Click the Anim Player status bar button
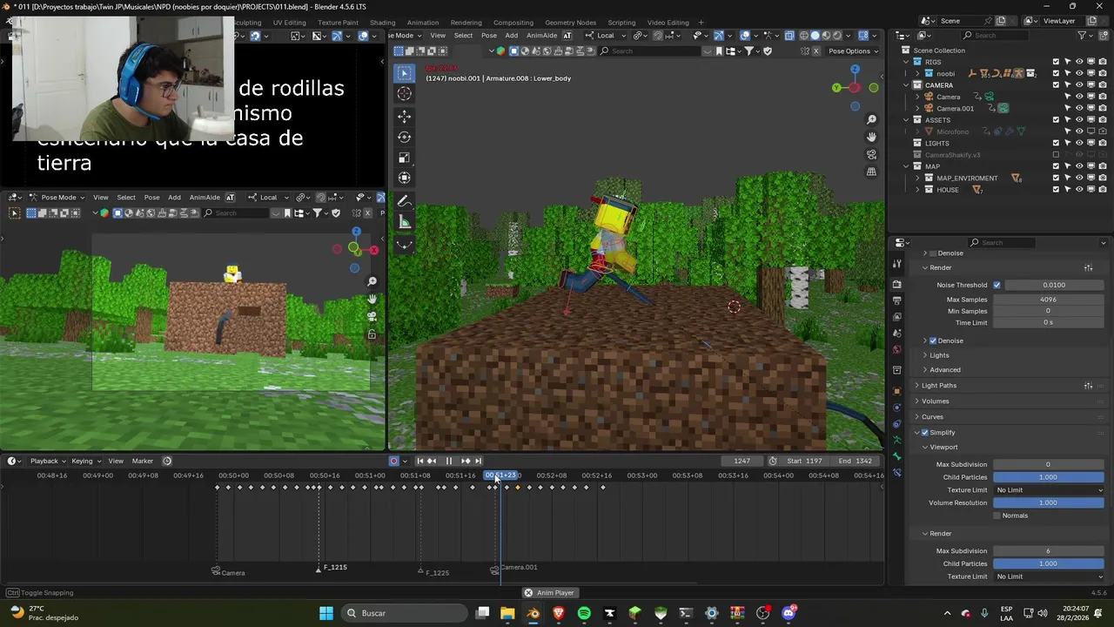The width and height of the screenshot is (1114, 627). pos(549,593)
